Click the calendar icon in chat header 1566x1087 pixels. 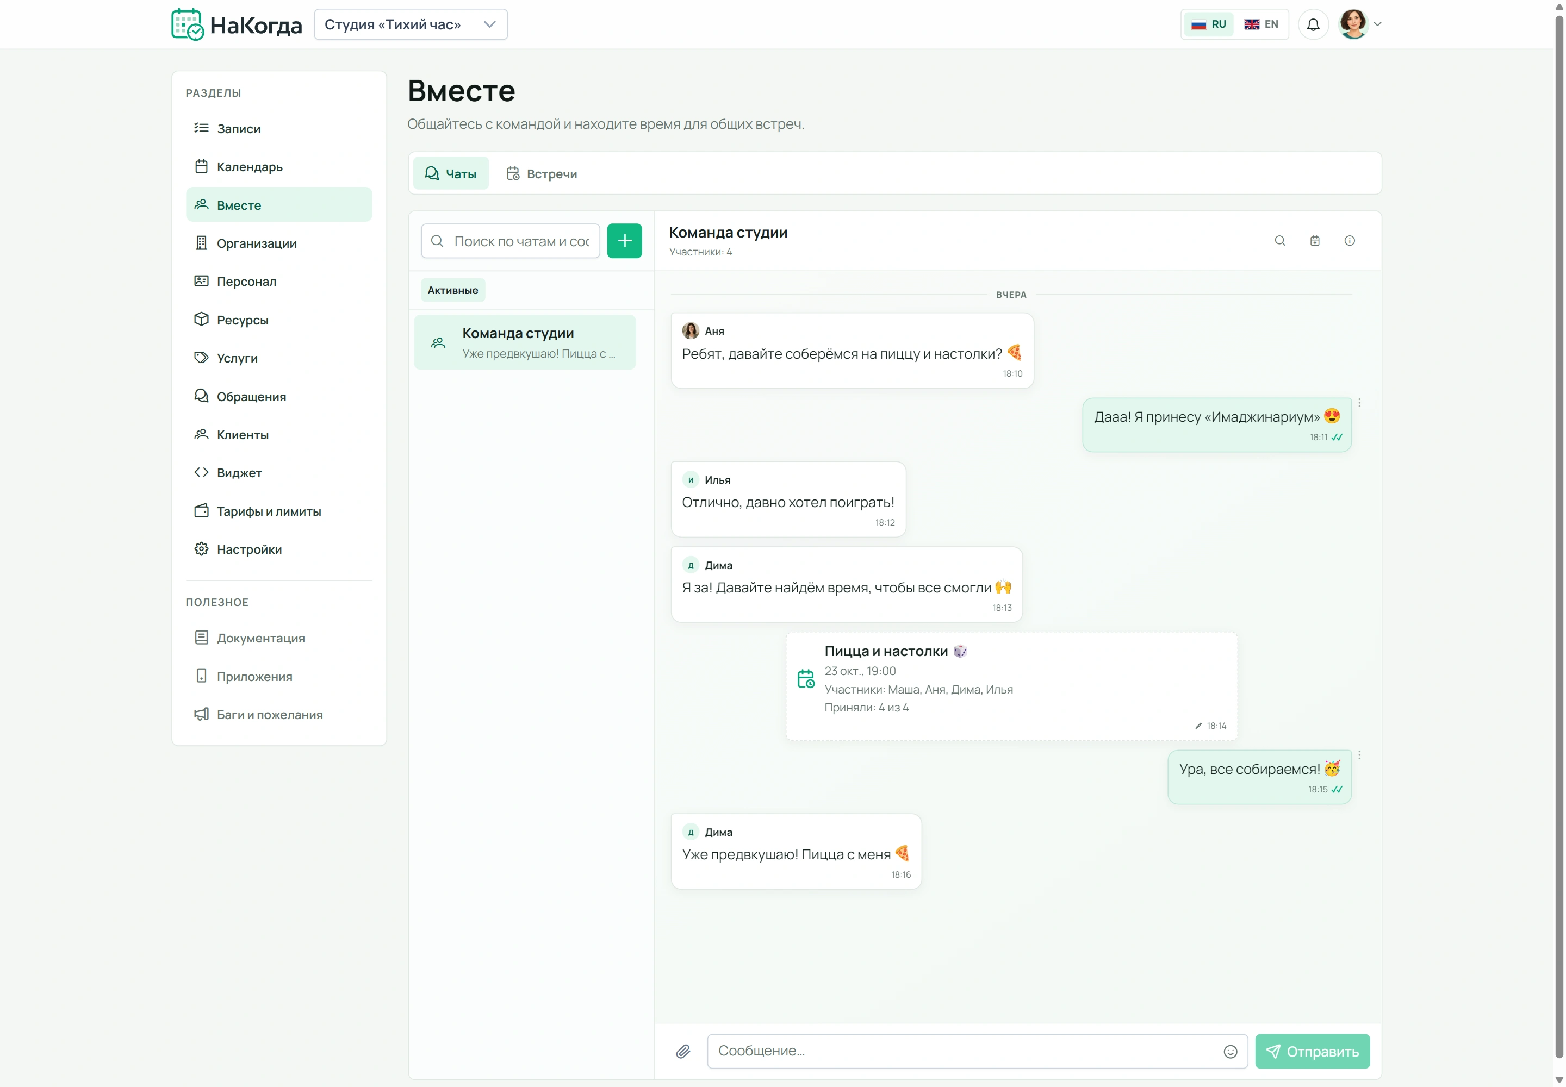[x=1315, y=240]
